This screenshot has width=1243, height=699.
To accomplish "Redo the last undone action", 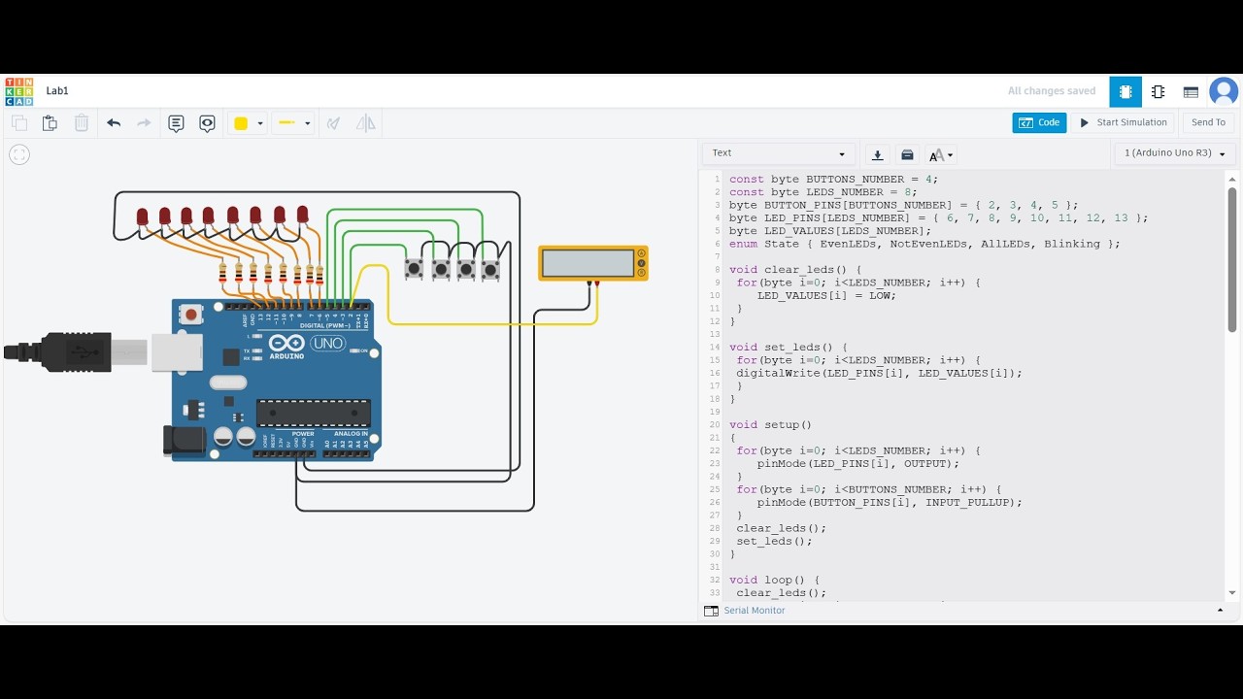I will 144,123.
